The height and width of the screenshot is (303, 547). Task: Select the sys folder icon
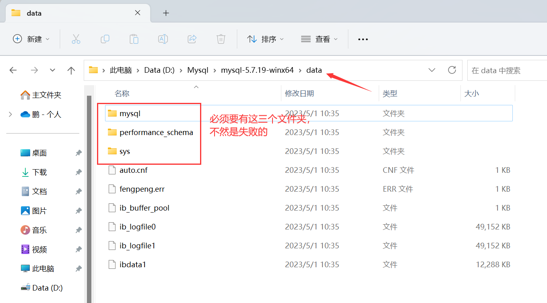(112, 151)
